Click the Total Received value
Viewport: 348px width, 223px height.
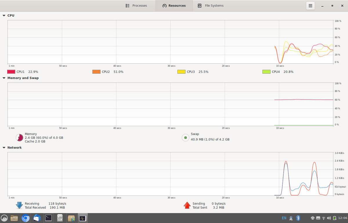[57, 207]
